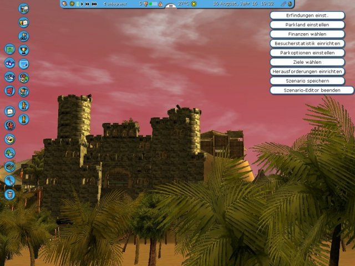Click the monitor screen sidebar icon
This screenshot has height=266, width=355.
23,64
